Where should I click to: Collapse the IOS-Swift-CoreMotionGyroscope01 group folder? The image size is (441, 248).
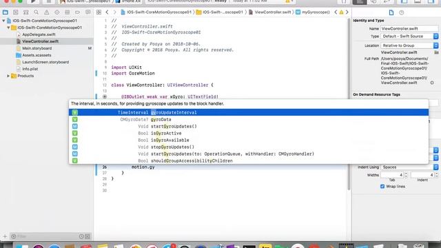[8, 28]
